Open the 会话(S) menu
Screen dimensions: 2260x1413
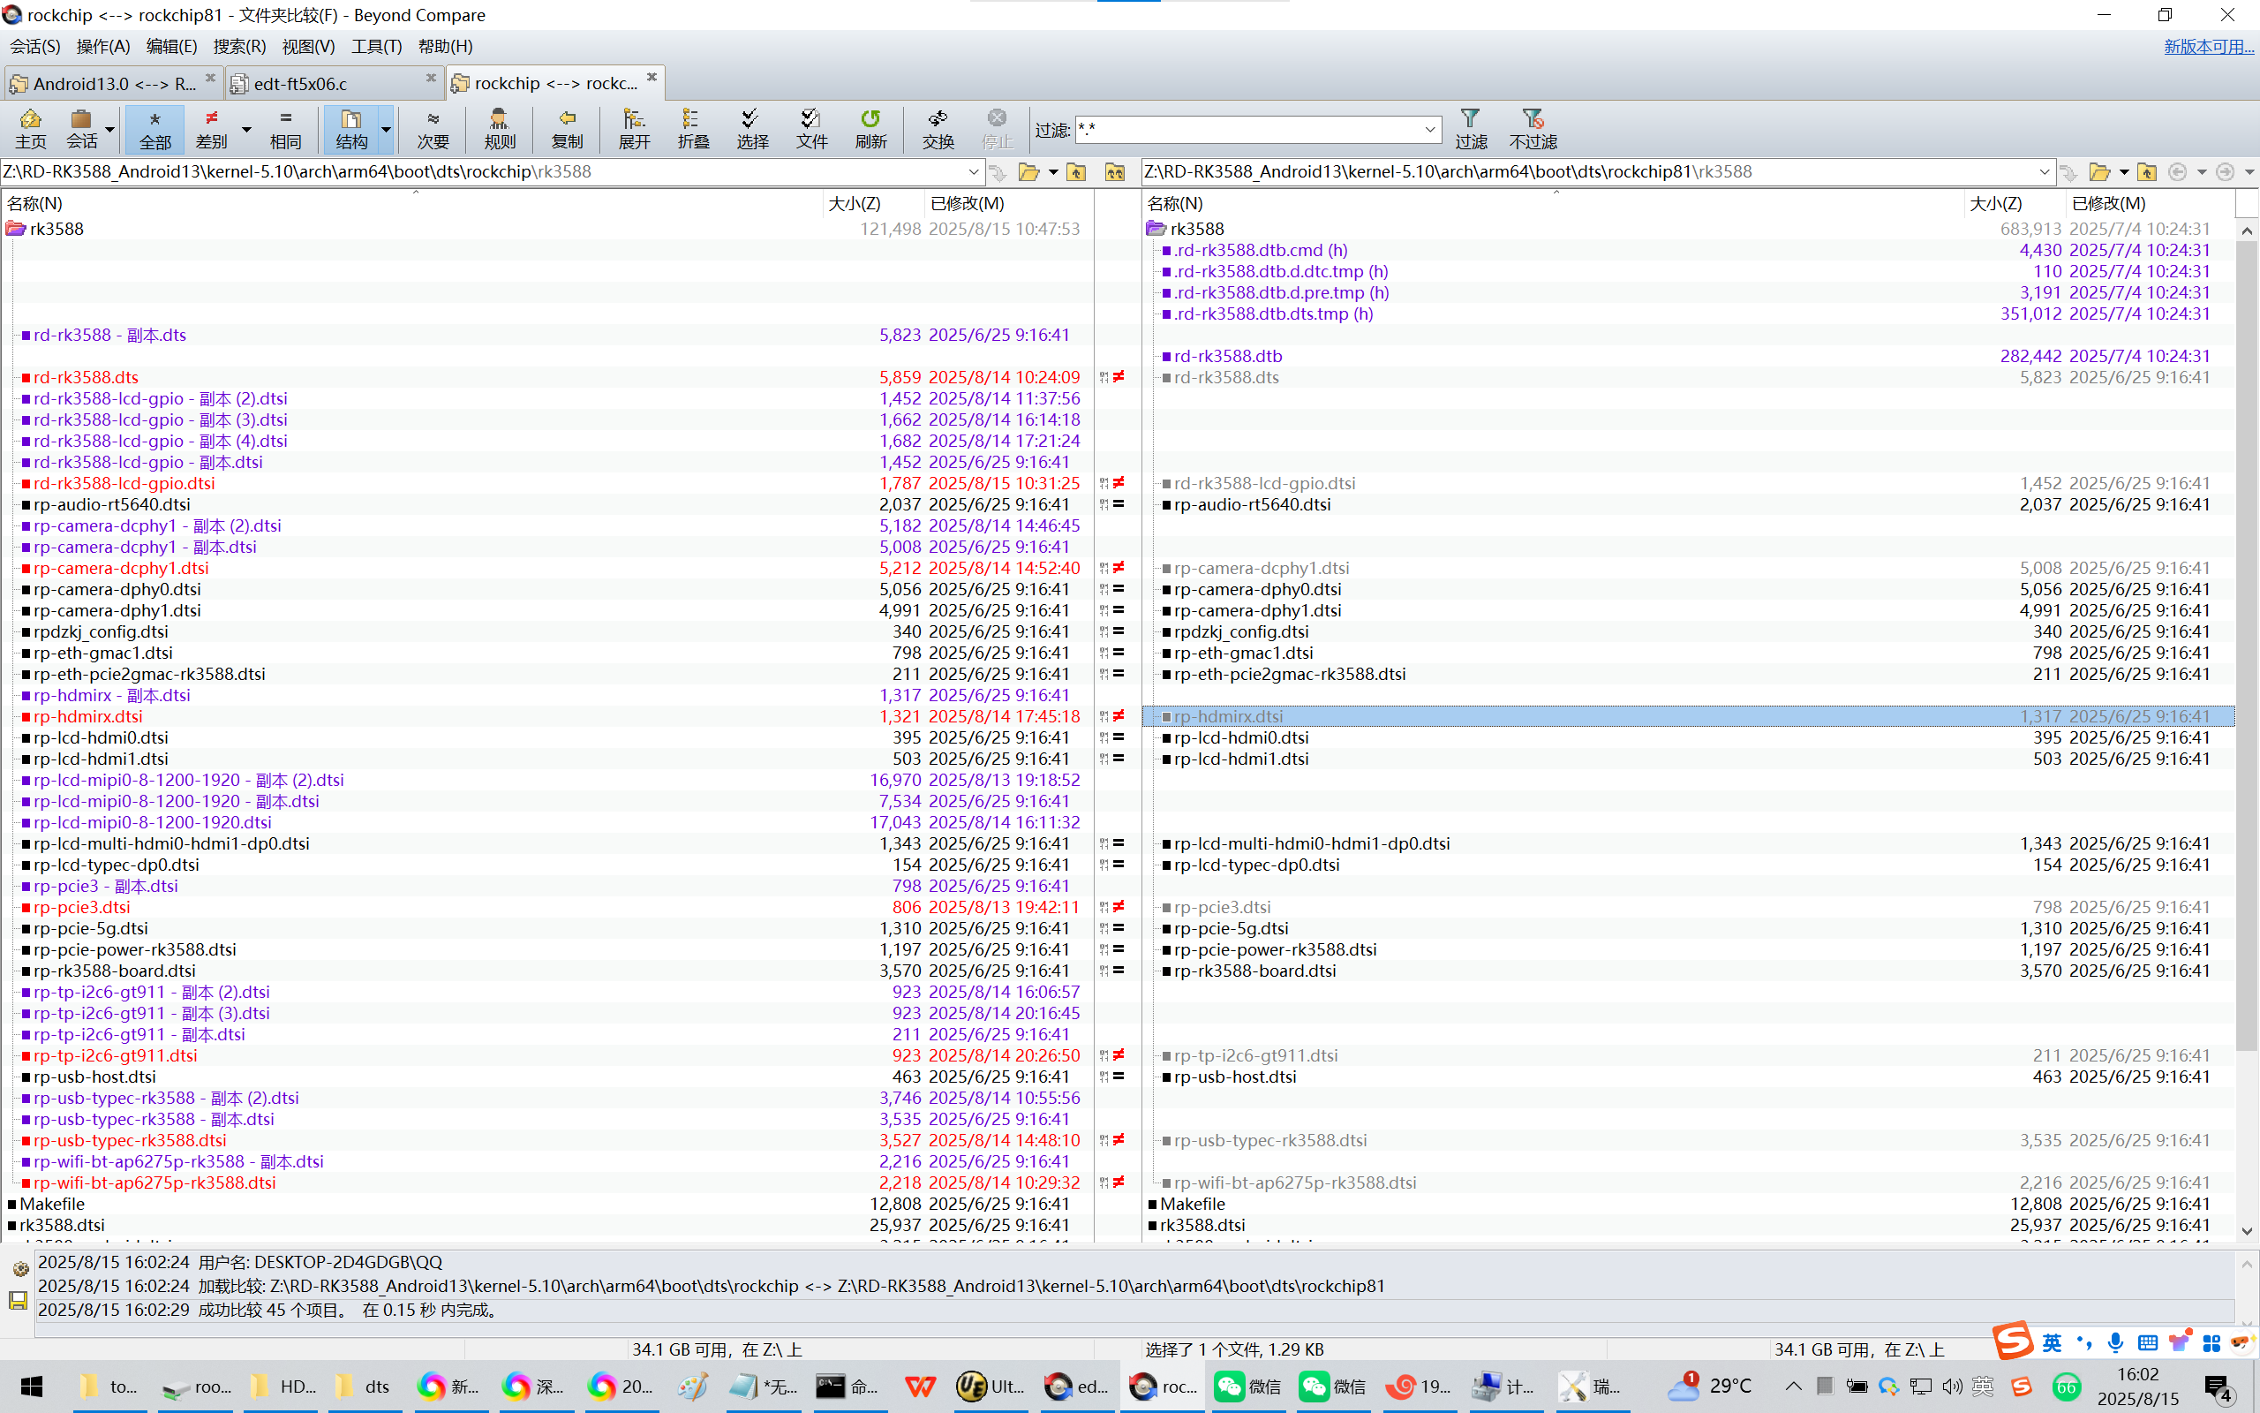pos(35,46)
